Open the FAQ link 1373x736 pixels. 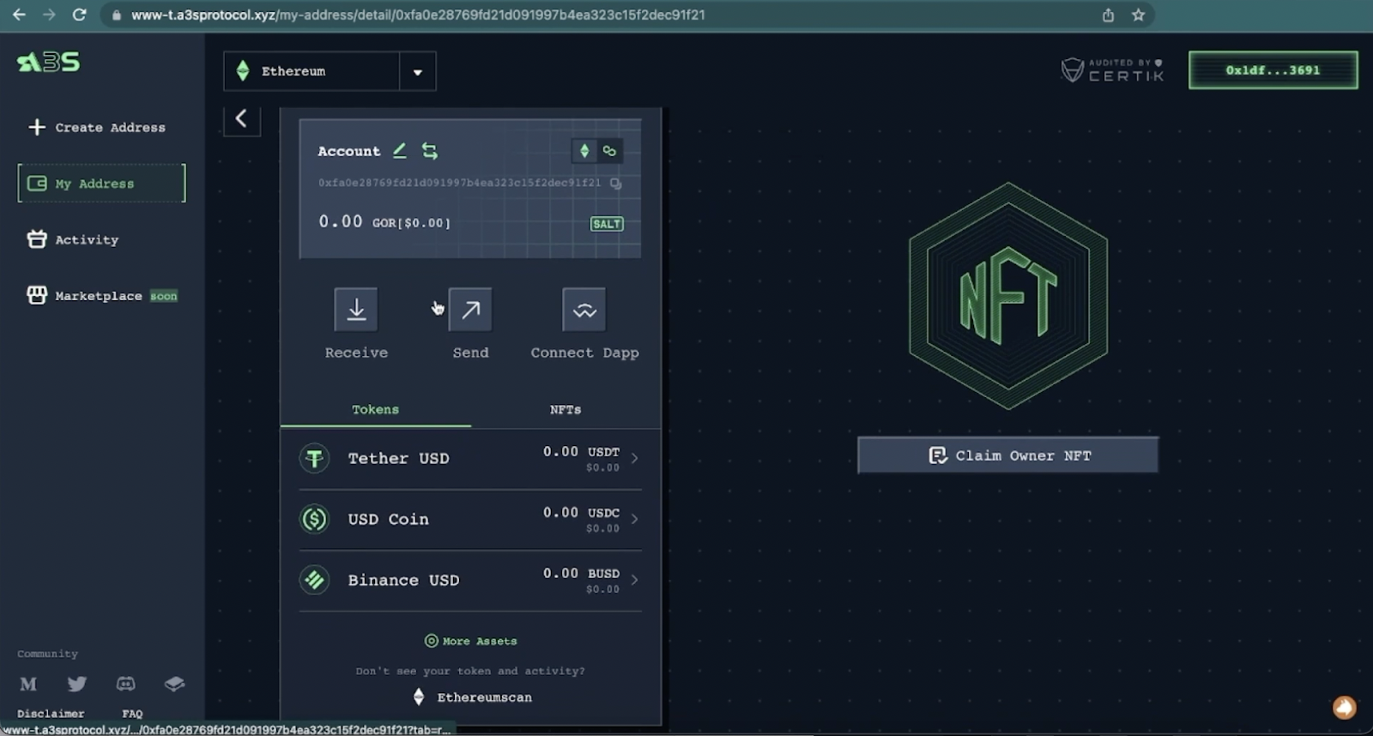coord(132,713)
